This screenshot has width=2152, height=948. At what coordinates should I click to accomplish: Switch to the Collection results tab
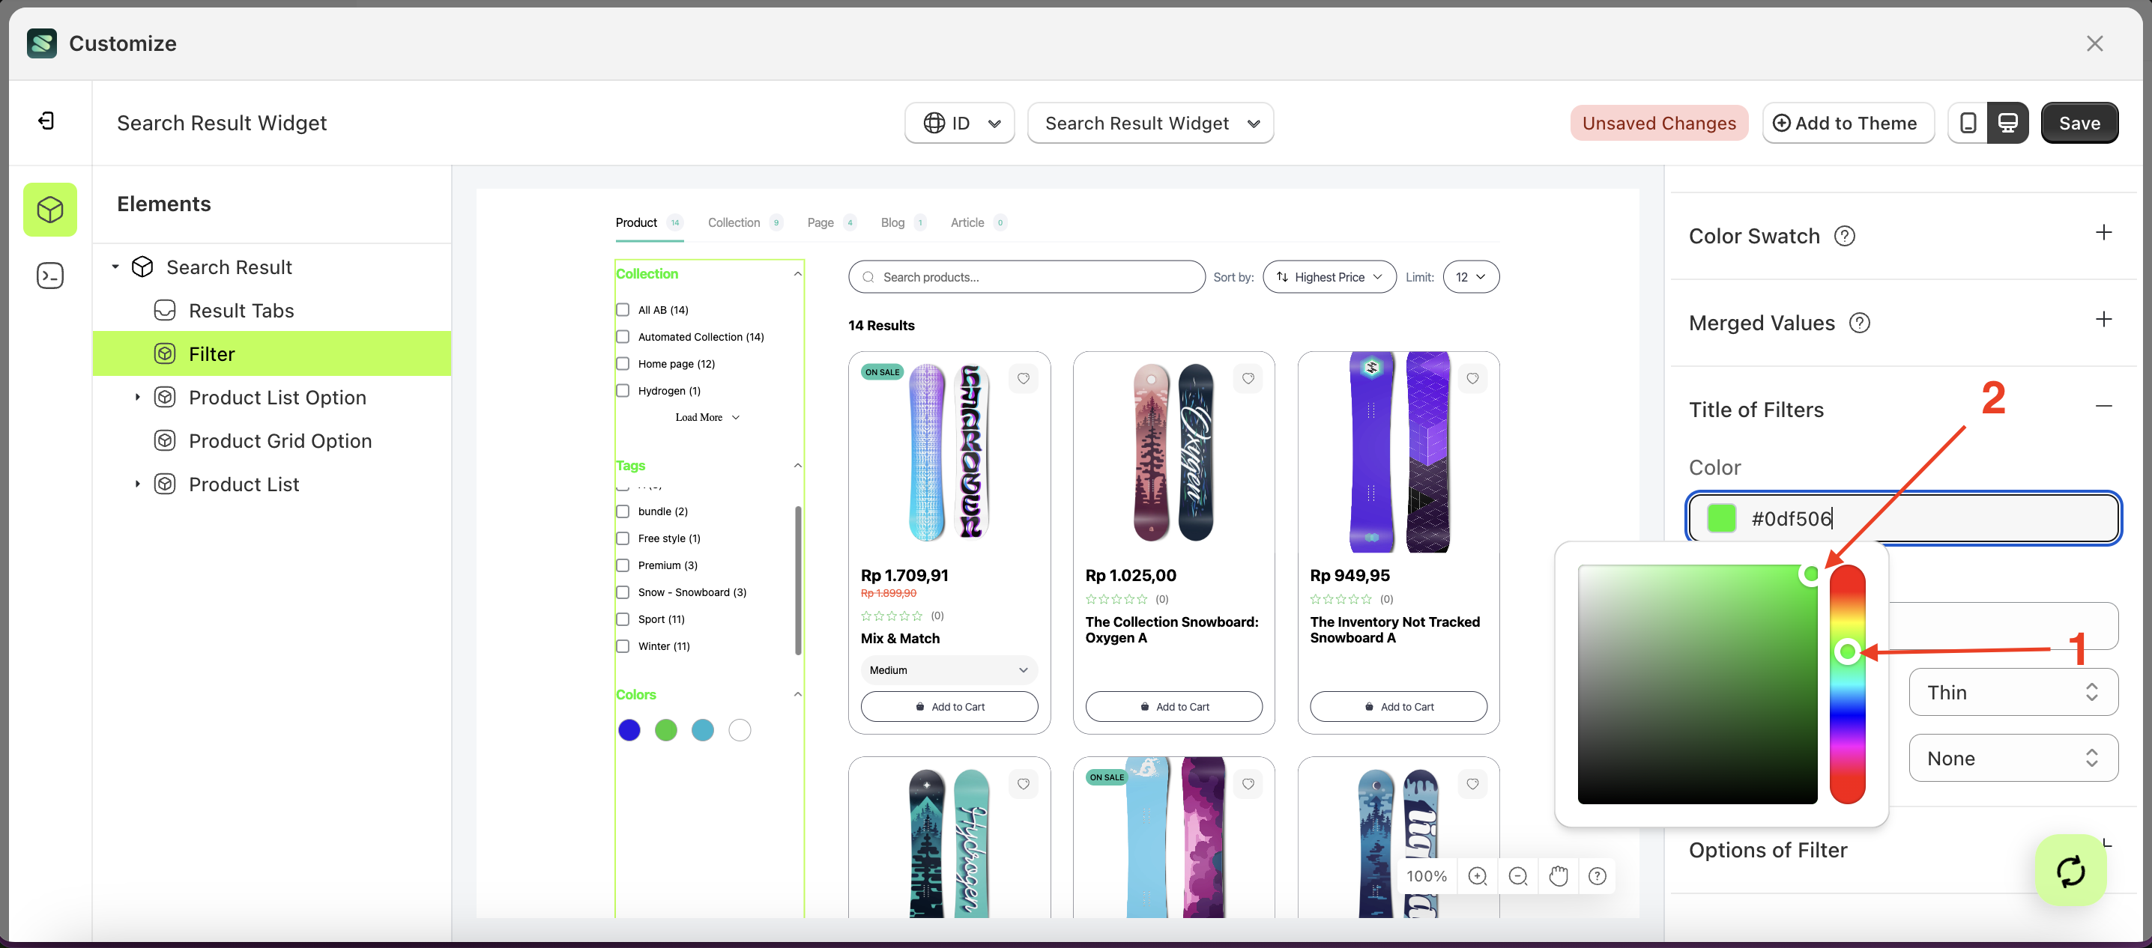click(x=734, y=222)
